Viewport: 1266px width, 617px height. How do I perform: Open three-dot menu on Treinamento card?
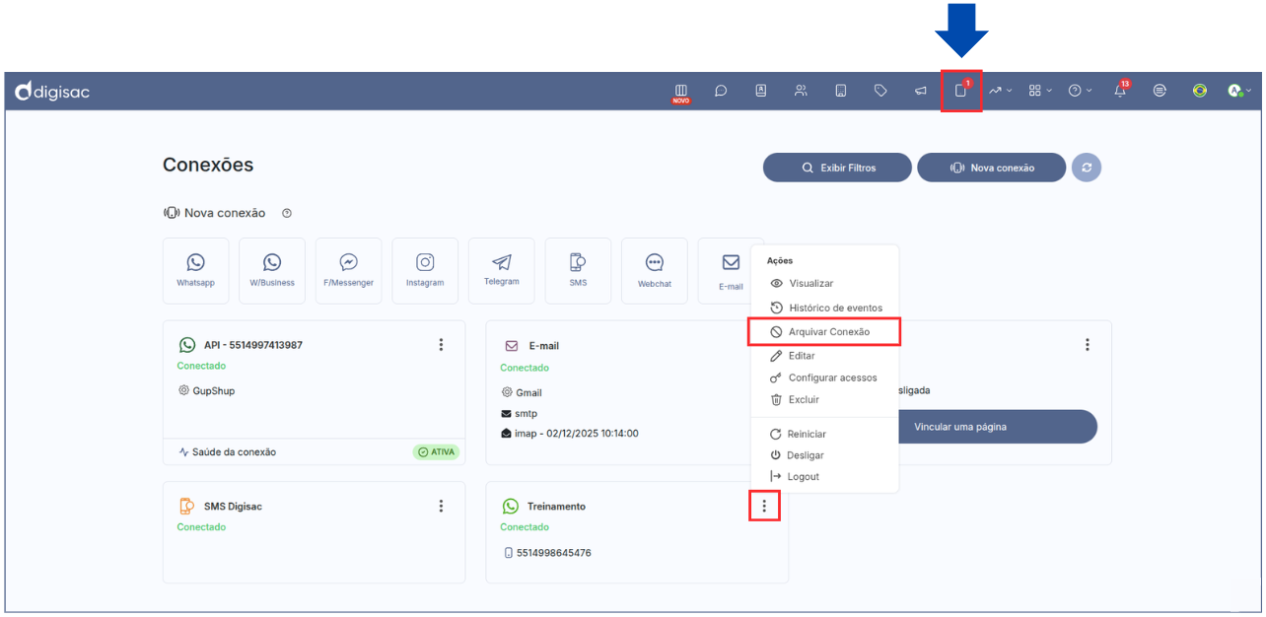764,507
